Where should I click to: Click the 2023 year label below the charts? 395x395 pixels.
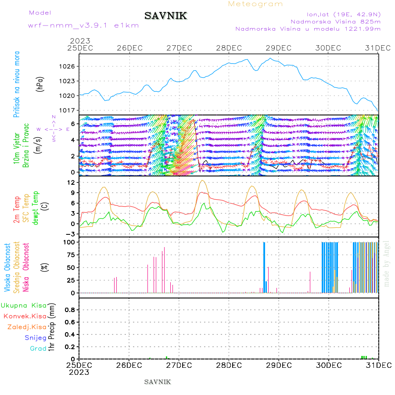tap(79, 372)
